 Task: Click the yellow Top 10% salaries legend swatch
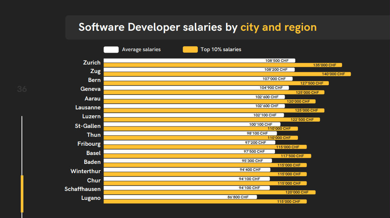[190, 49]
